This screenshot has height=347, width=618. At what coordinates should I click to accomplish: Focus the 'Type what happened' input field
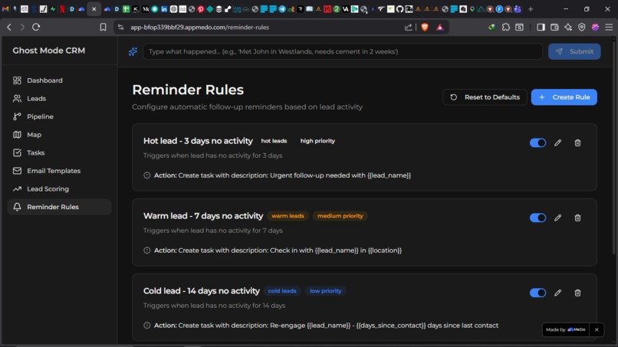pyautogui.click(x=343, y=51)
